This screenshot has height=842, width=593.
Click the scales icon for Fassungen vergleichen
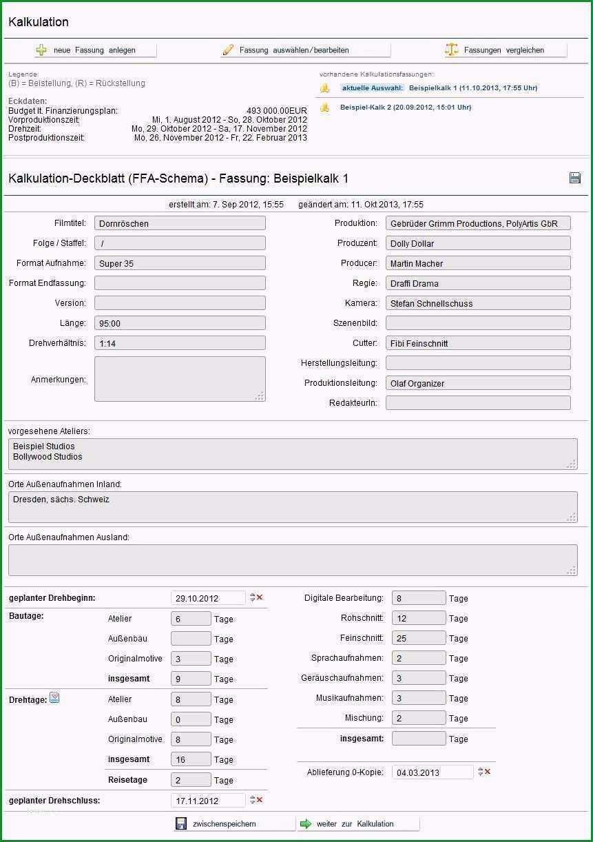(x=451, y=50)
